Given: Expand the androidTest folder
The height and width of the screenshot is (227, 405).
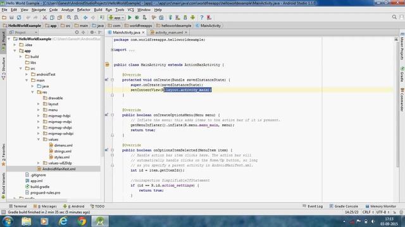Looking at the screenshot, I should pyautogui.click(x=27, y=74).
